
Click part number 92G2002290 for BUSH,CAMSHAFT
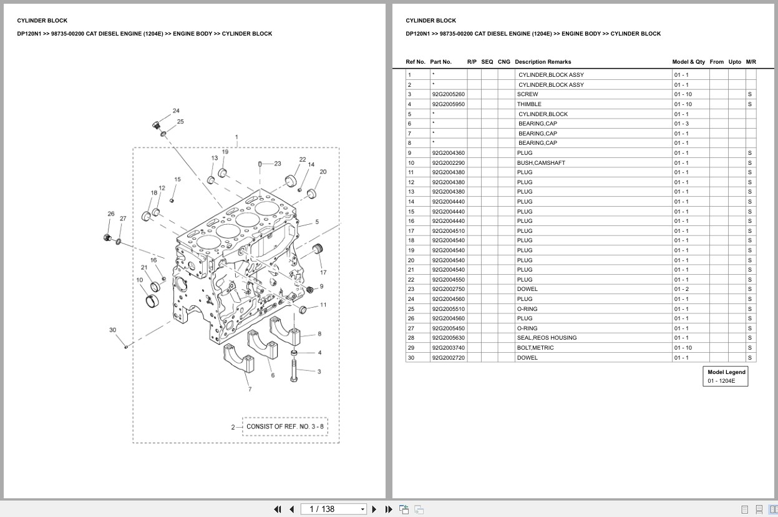pyautogui.click(x=445, y=162)
